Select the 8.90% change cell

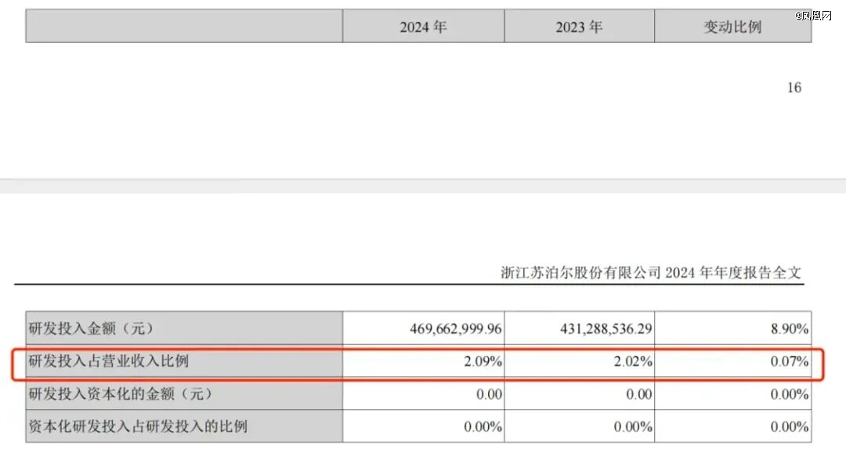click(x=789, y=329)
